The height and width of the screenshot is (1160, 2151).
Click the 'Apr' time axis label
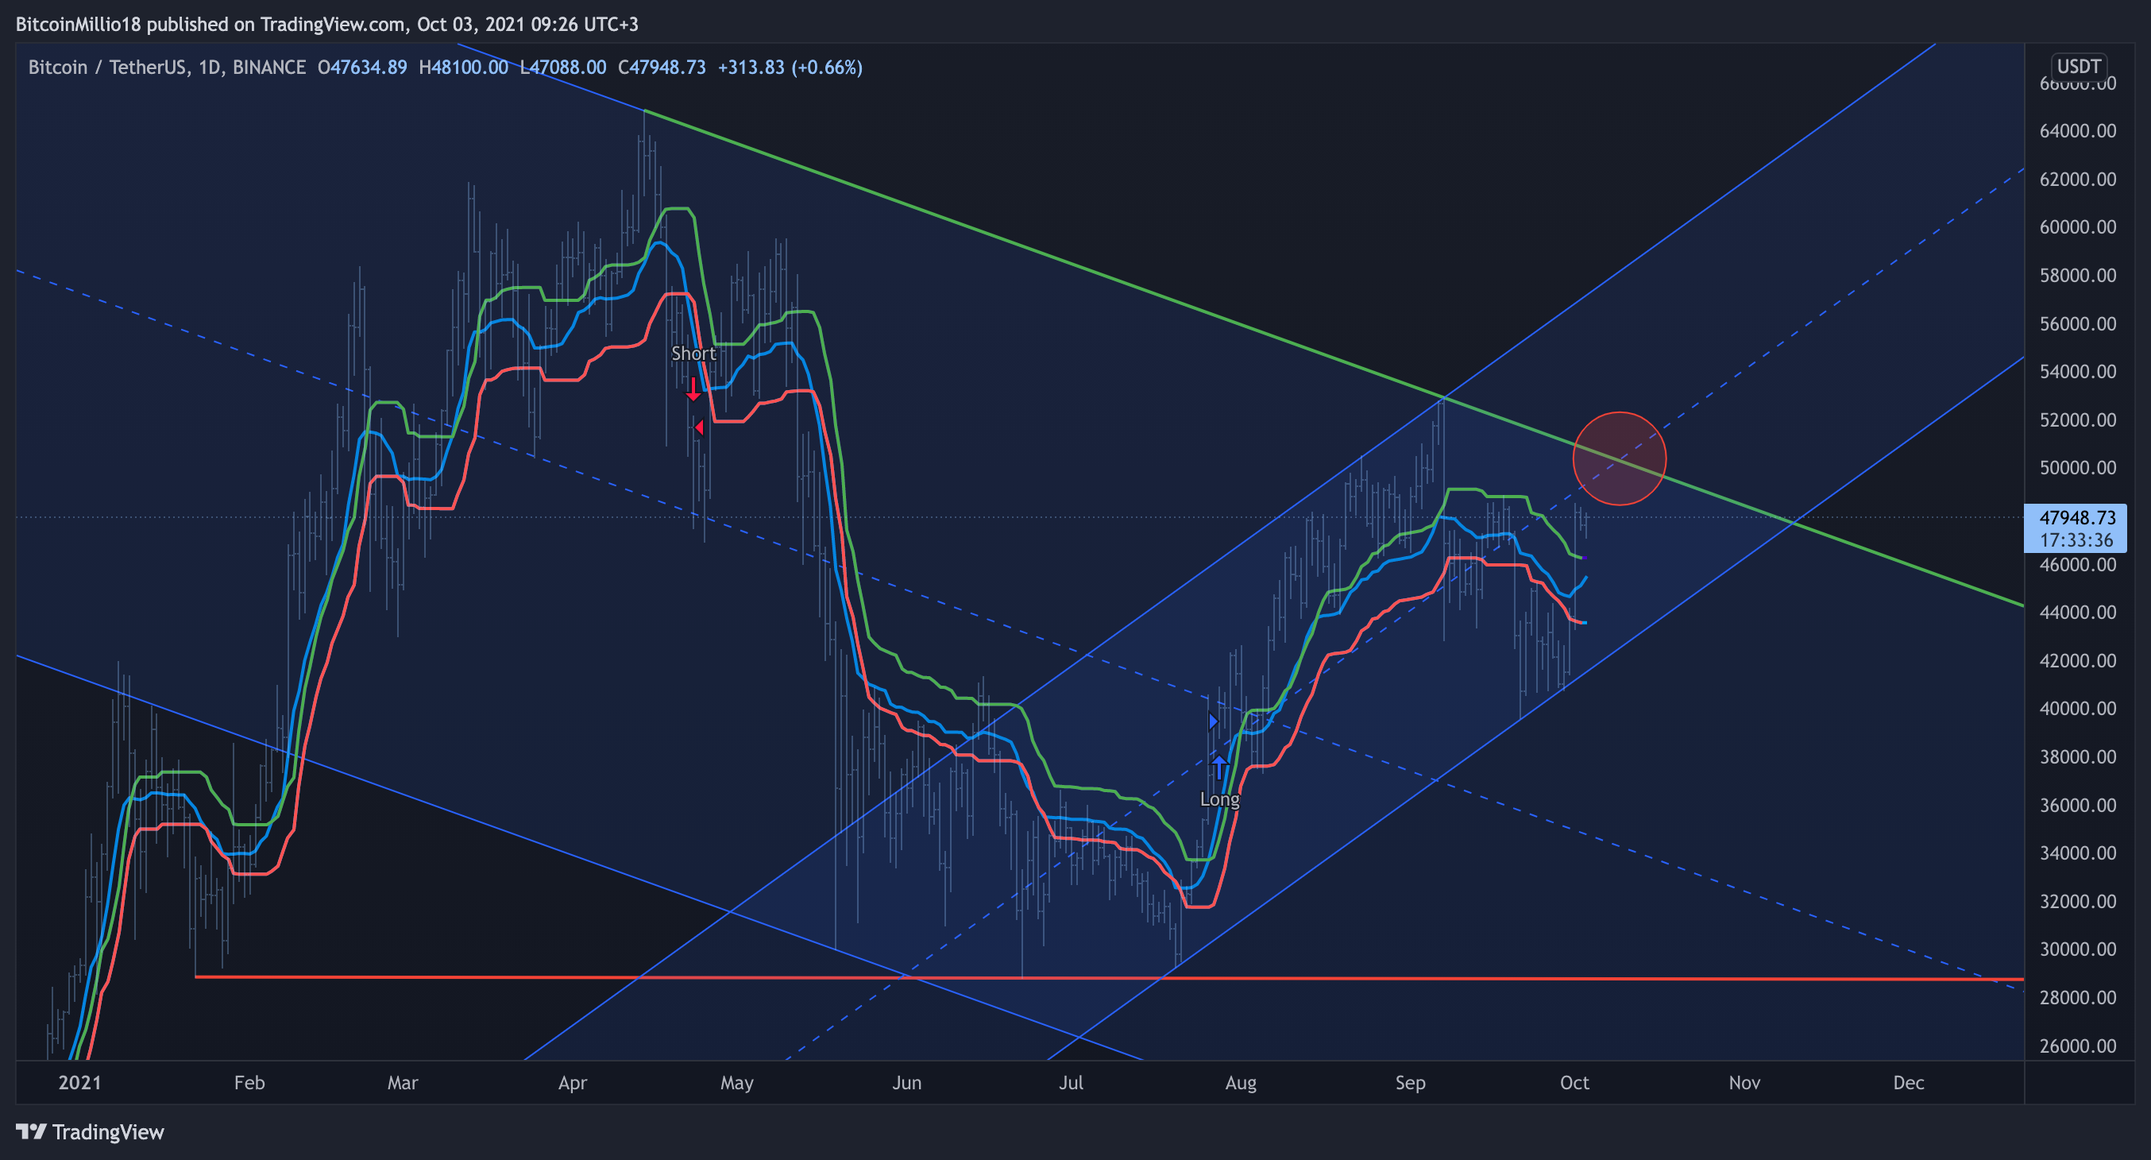pos(572,1083)
